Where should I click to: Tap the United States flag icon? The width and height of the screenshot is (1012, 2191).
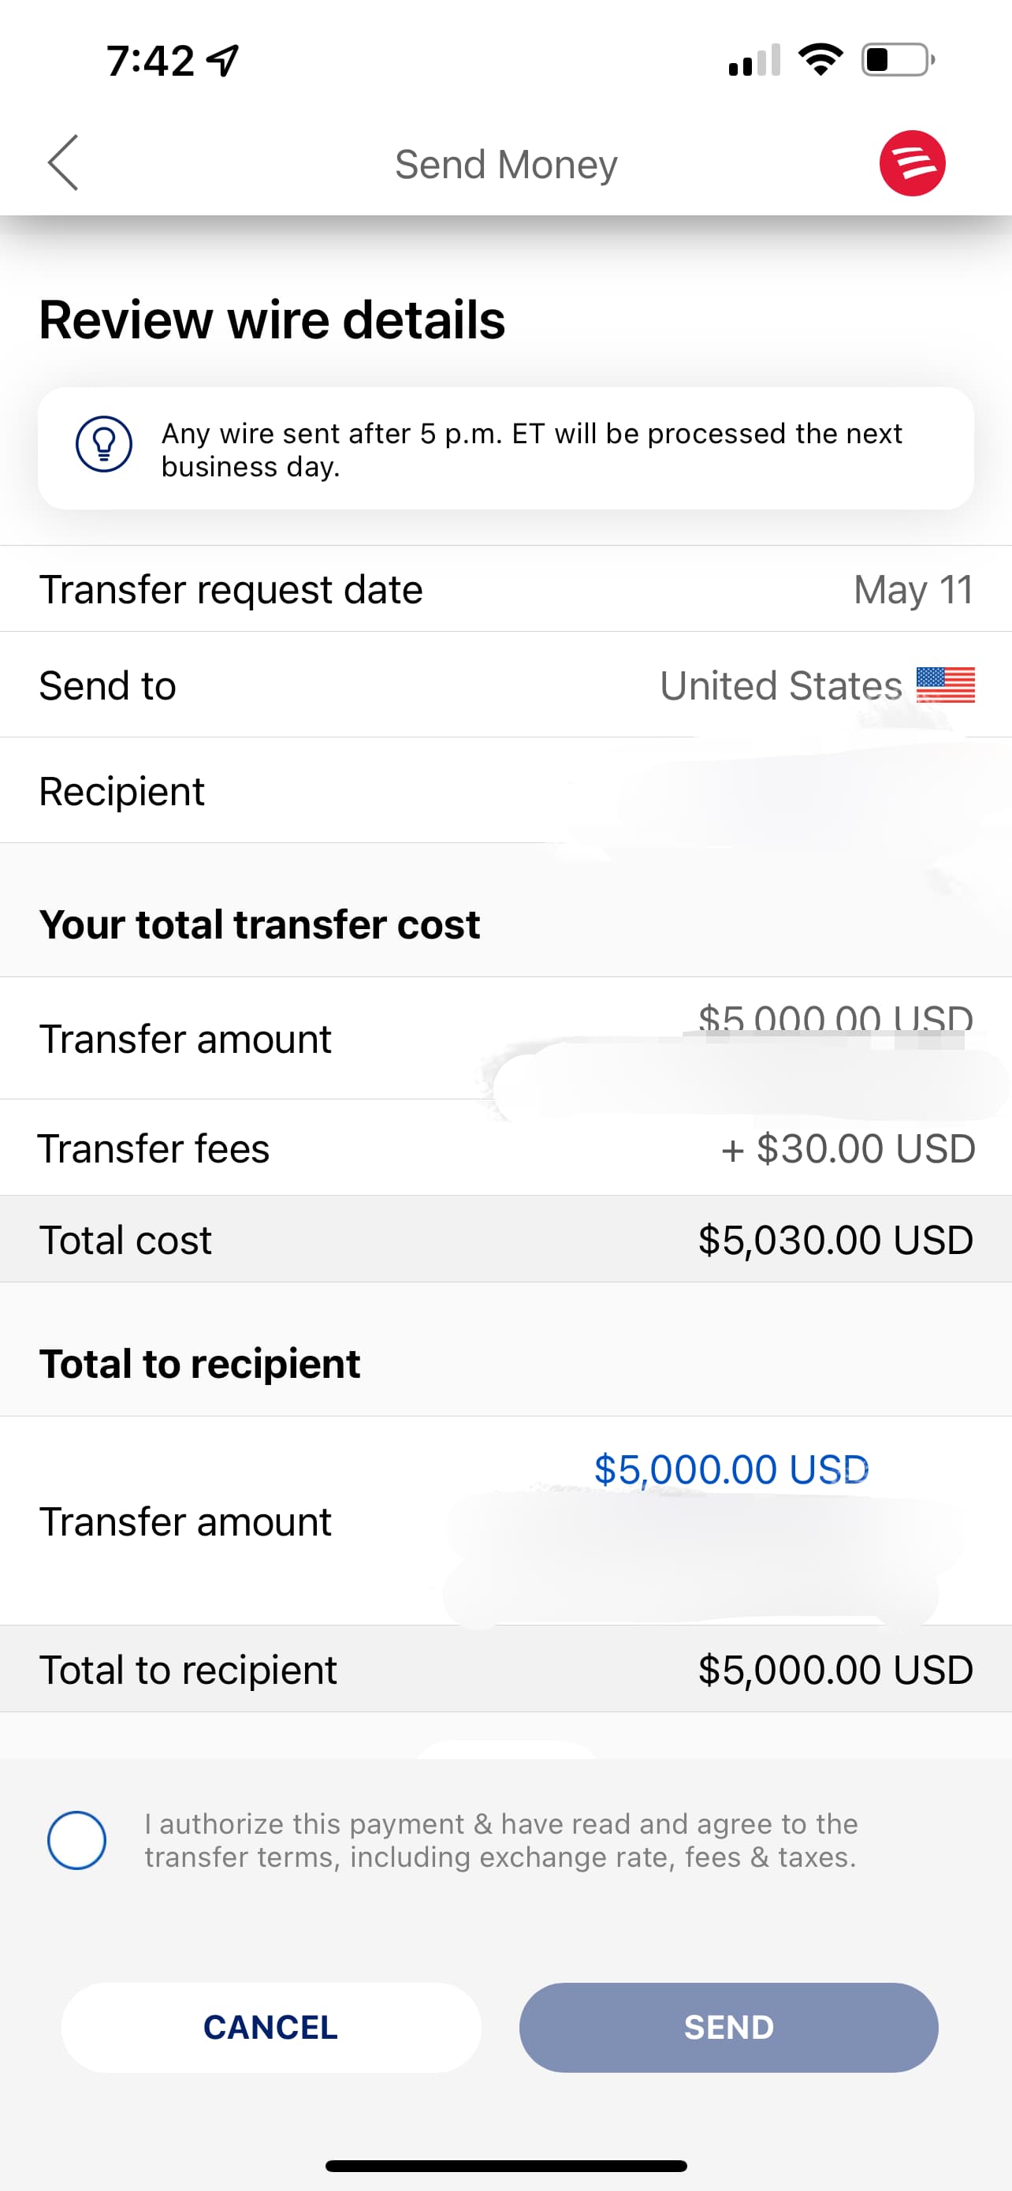coord(945,685)
